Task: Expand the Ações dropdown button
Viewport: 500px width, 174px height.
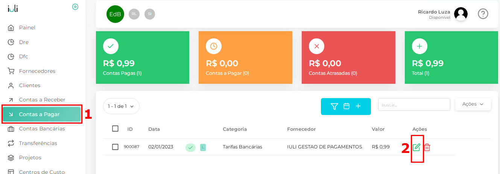Action: point(473,104)
